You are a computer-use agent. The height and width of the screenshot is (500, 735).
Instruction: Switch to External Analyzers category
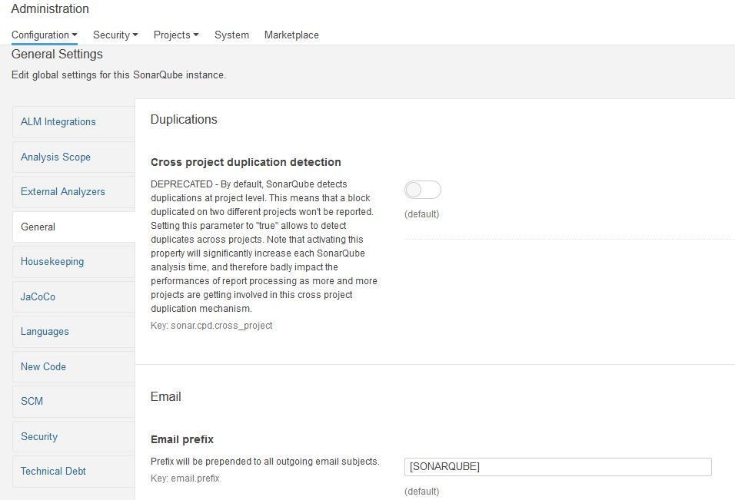(x=74, y=191)
